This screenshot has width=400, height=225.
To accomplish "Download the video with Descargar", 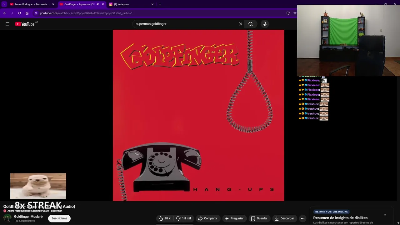I will [x=285, y=218].
